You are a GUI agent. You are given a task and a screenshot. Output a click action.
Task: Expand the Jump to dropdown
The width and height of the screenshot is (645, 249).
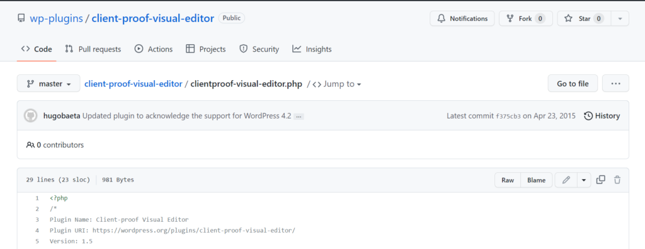tap(337, 84)
